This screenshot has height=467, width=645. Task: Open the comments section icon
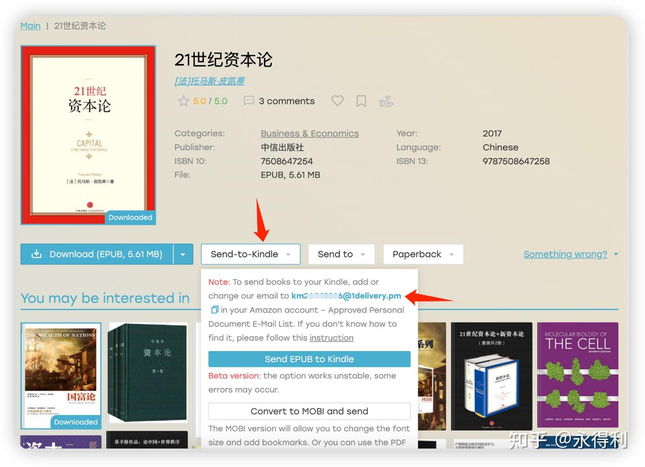point(249,101)
